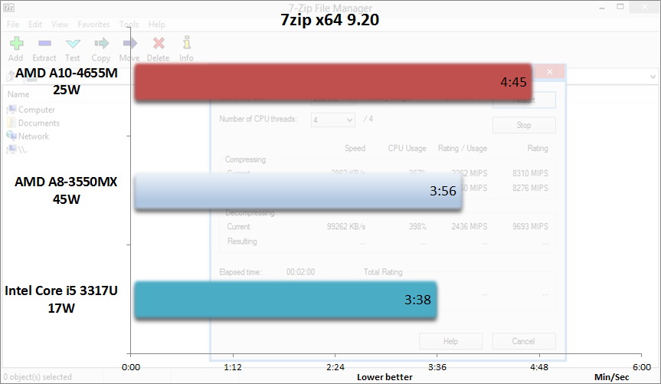The width and height of the screenshot is (661, 384).
Task: Click the 'Min/Sec' axis unit label
Action: (x=612, y=377)
